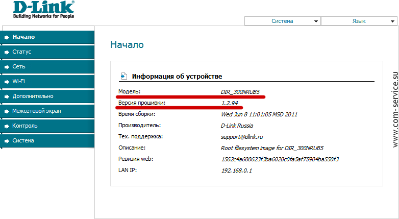The image size is (399, 219).
Task: Click the arrow icon beside Межсетевой экран
Action: 7,111
